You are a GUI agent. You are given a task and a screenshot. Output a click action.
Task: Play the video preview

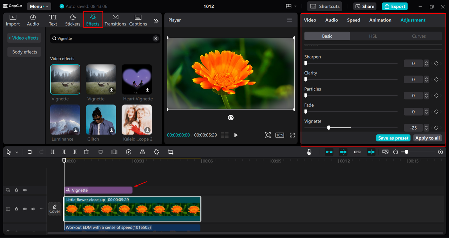point(236,135)
